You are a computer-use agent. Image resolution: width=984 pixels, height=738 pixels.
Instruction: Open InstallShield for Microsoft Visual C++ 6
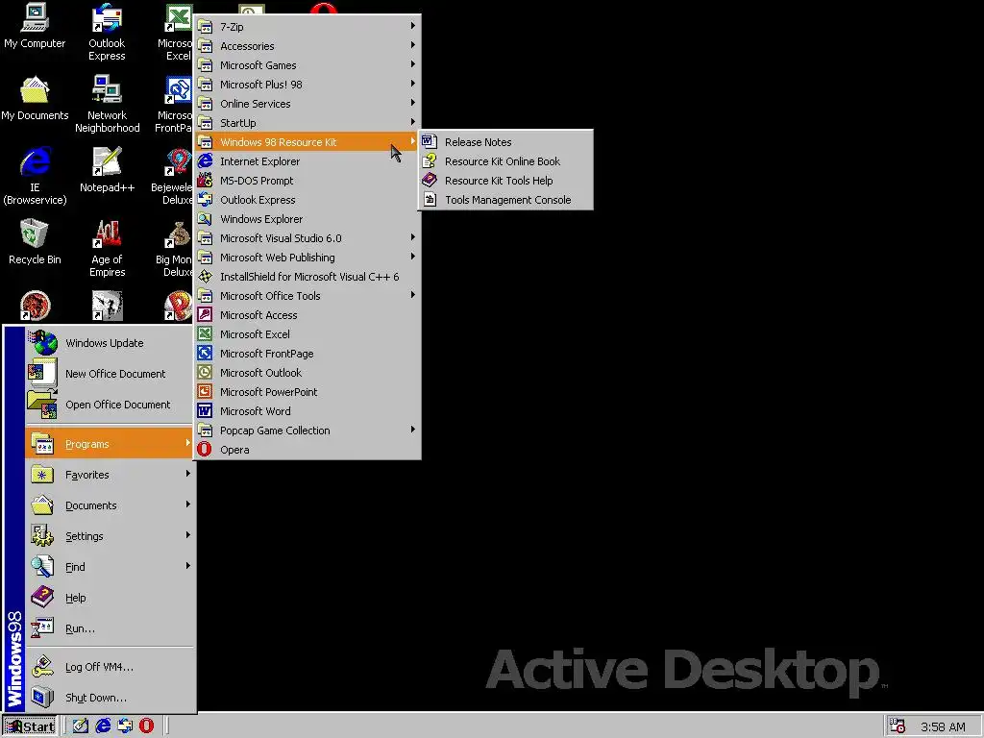(307, 277)
